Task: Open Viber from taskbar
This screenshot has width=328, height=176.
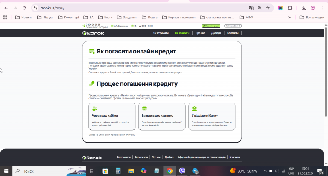Action: (182, 171)
